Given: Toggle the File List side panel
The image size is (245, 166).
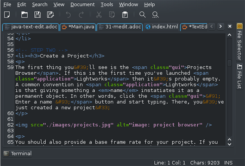Looking at the screenshot, I should click(239, 77).
